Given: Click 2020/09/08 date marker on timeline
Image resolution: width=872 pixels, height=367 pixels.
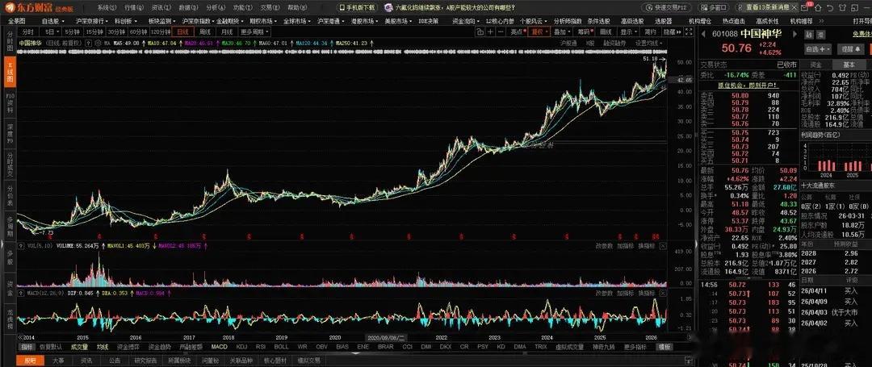Looking at the screenshot, I should point(386,338).
